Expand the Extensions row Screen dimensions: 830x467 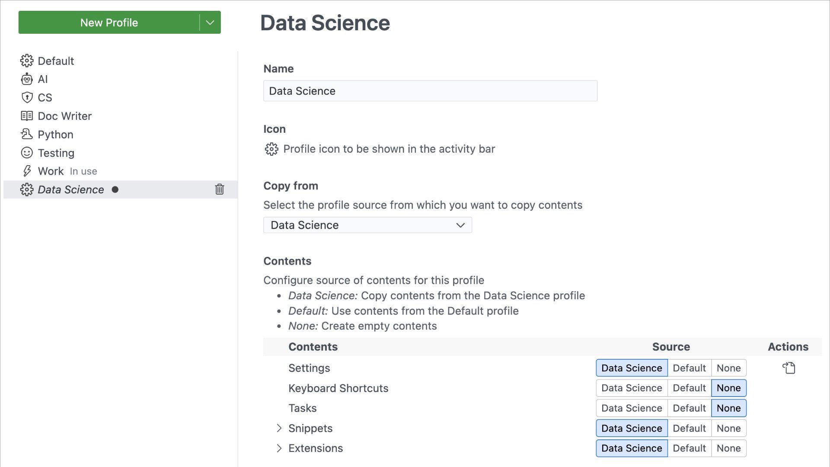279,448
